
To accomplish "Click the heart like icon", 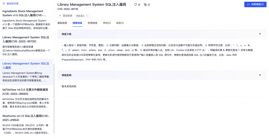I will tap(136, 5).
